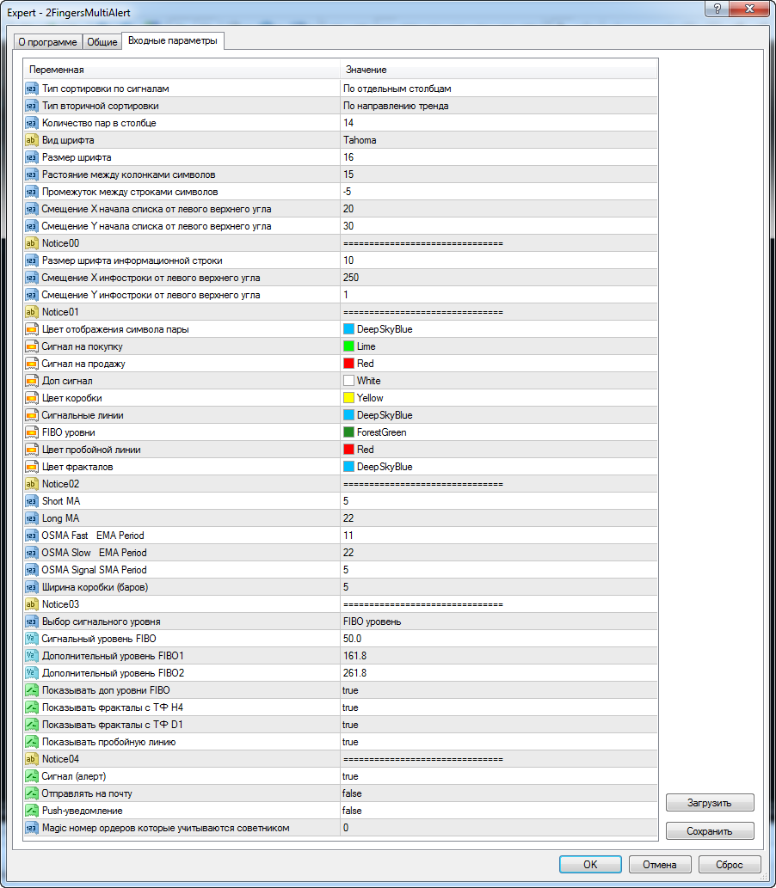Toggle the value of 'Показывать фракталы с ТФ H4'

tap(499, 707)
